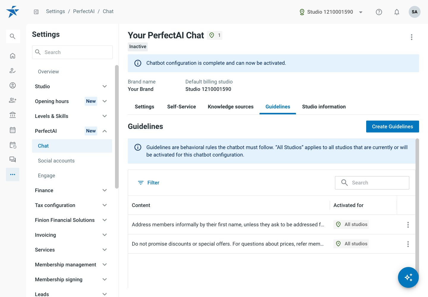Open kebab menu for 'Do not promise discounts' guideline
The image size is (428, 297).
(408, 244)
